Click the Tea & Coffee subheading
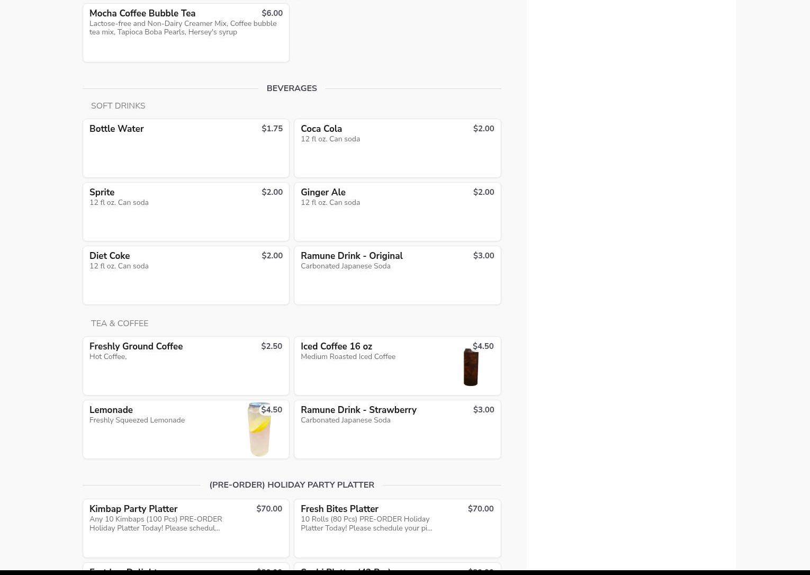This screenshot has height=575, width=810. (120, 324)
